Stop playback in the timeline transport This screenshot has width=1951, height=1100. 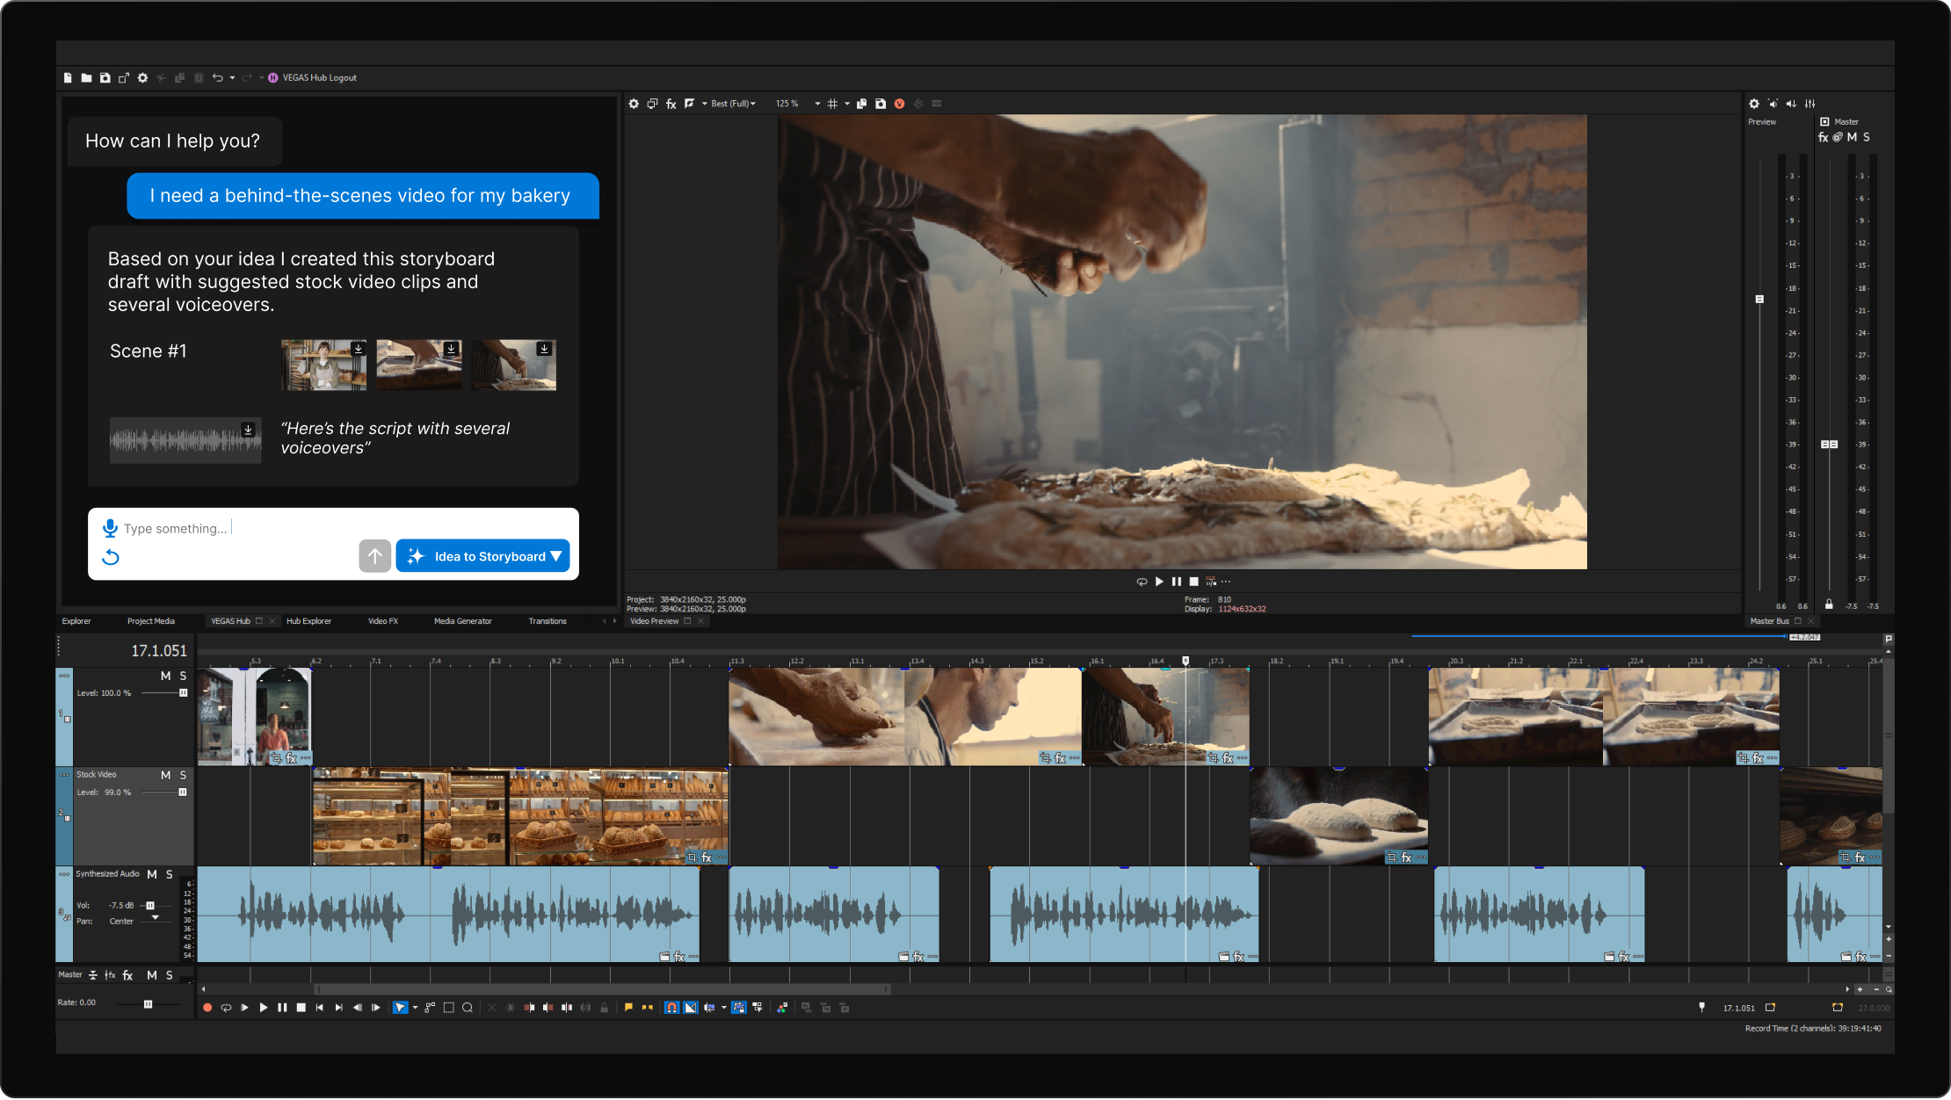pyautogui.click(x=301, y=1008)
